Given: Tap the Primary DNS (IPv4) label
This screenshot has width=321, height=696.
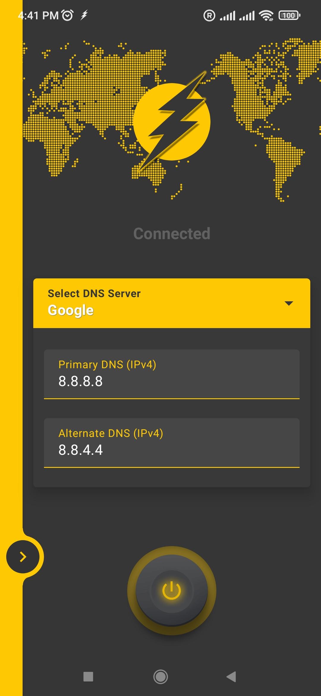Looking at the screenshot, I should click(x=107, y=364).
